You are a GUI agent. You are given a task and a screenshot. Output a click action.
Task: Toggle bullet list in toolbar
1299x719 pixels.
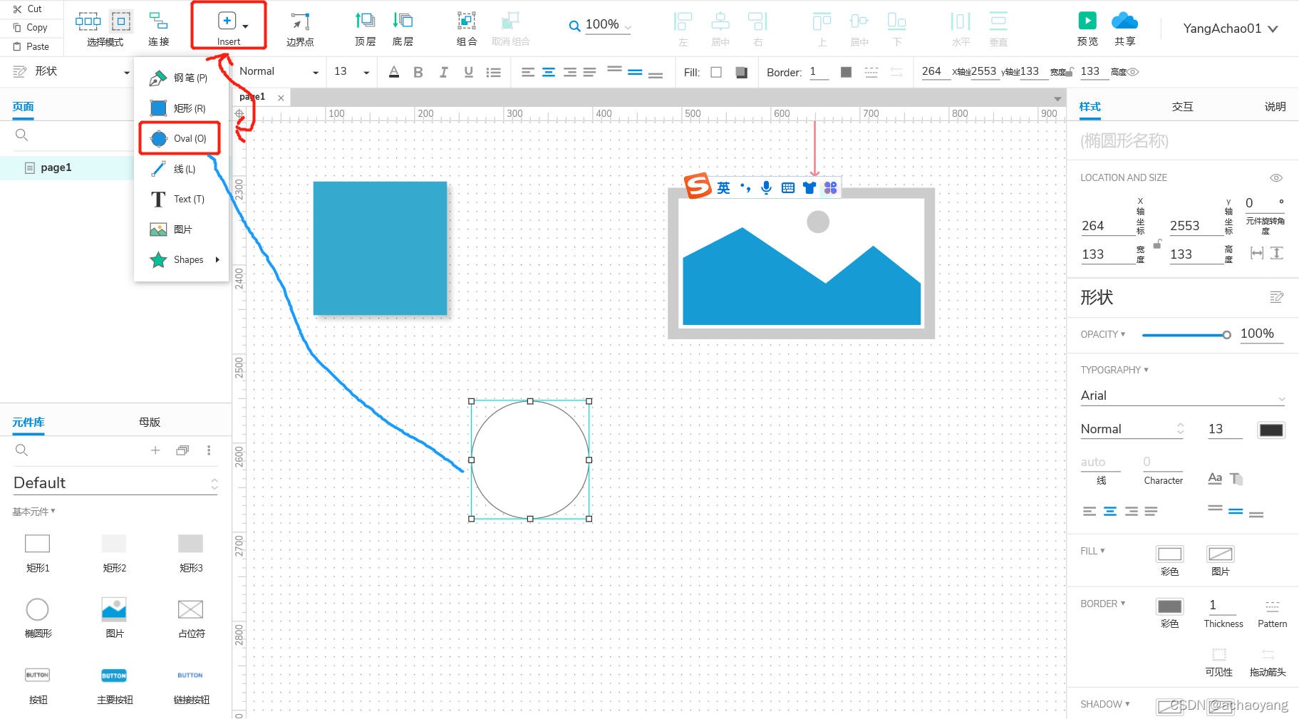pos(493,72)
